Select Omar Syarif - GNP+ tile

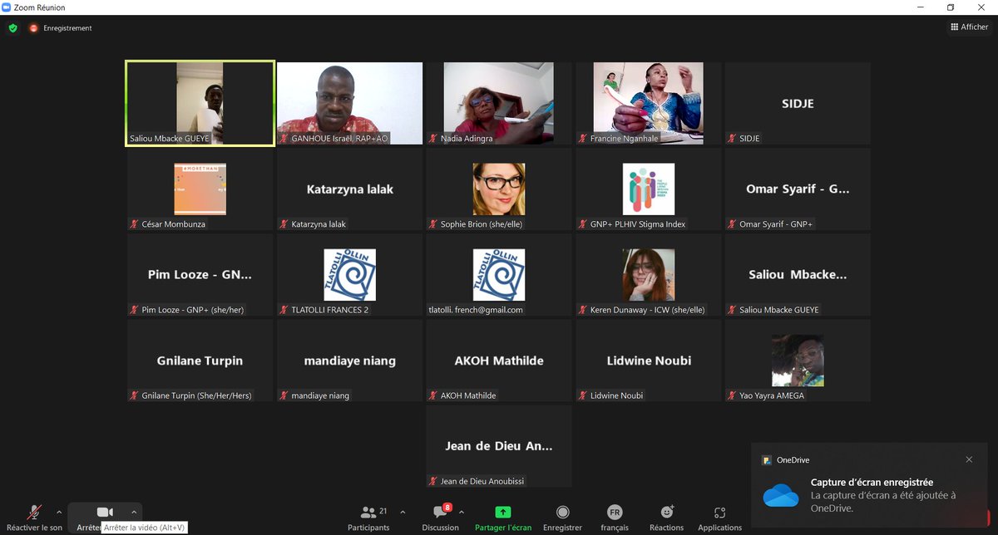pyautogui.click(x=798, y=189)
